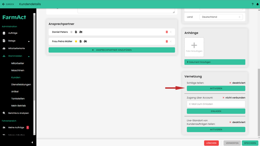This screenshot has width=260, height=146.
Task: Open the Land dropdown showing Deutschland
Action: tap(221, 17)
